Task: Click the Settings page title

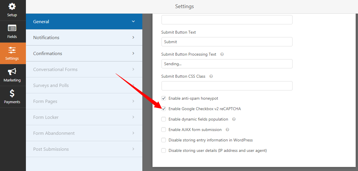Action: coord(185,6)
